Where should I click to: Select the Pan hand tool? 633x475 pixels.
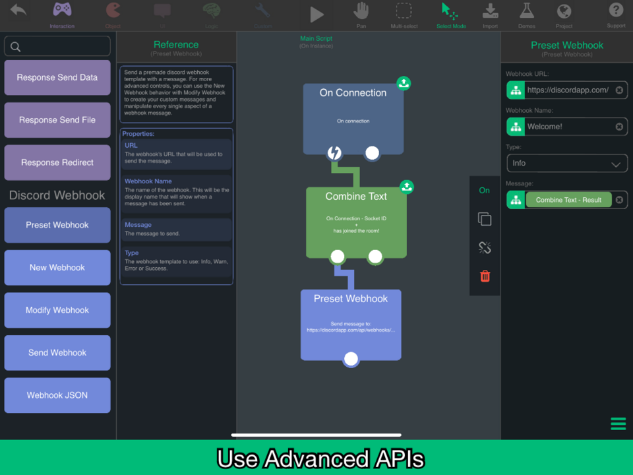click(361, 15)
